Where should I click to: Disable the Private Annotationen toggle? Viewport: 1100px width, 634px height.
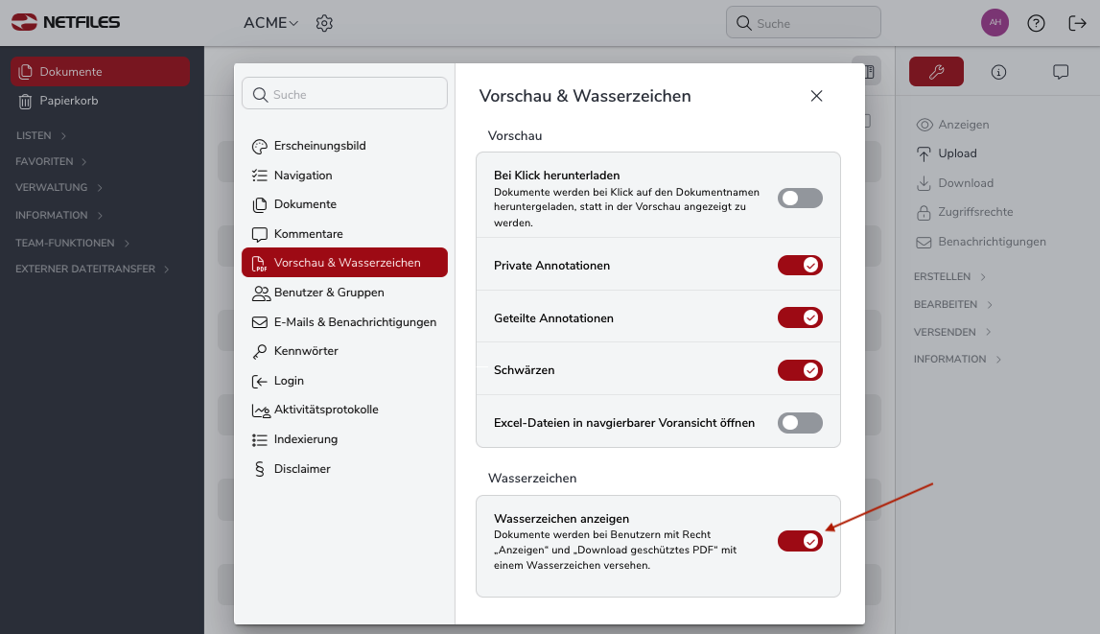tap(800, 265)
